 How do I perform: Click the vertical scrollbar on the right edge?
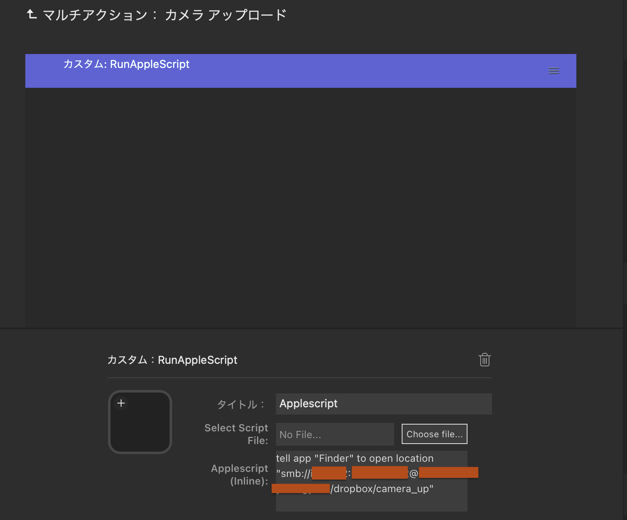[x=624, y=169]
